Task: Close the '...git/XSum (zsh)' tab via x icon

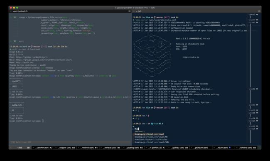Action: click(x=191, y=148)
